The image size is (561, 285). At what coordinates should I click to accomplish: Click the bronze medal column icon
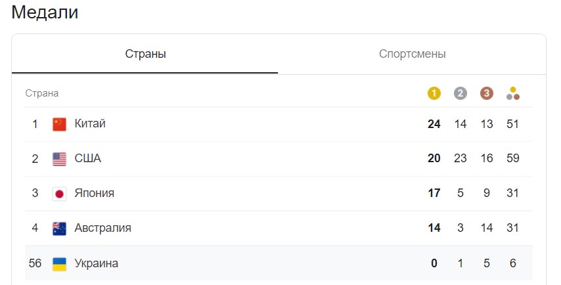point(487,93)
